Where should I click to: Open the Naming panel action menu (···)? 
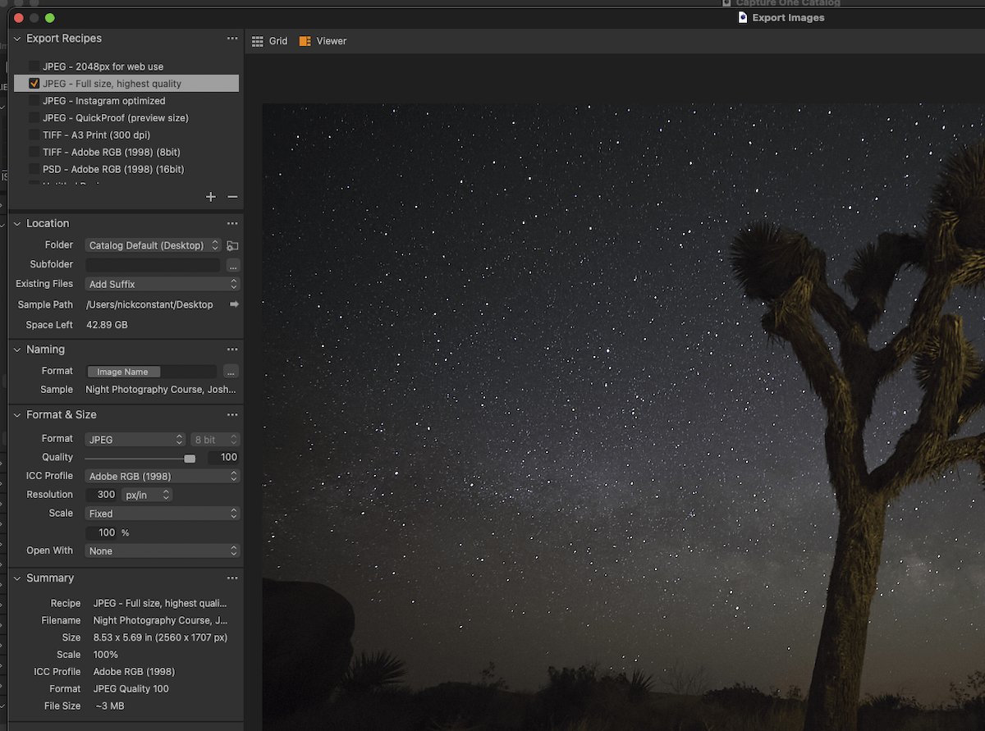click(x=232, y=349)
